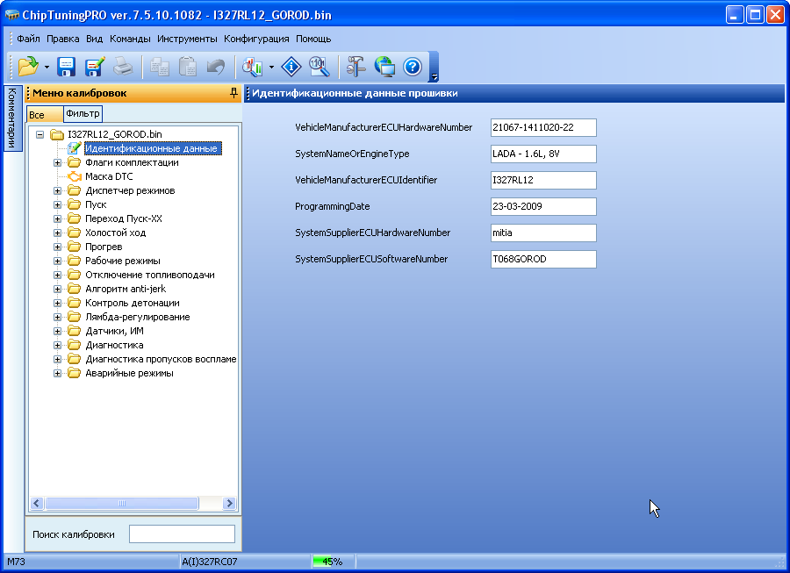The width and height of the screenshot is (790, 573).
Task: Click the 45% progress bar in the status bar
Action: (333, 562)
